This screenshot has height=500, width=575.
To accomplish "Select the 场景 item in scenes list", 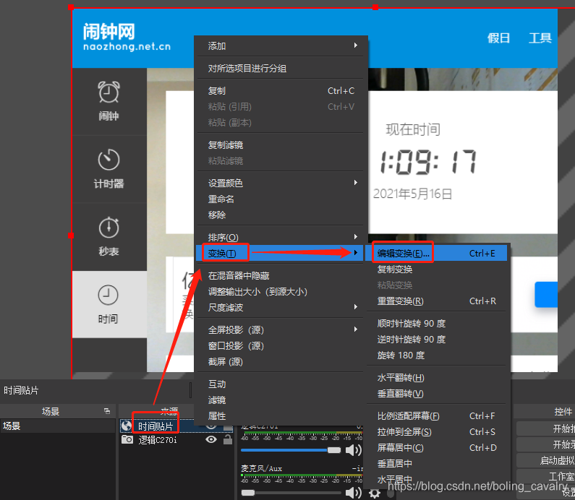I will [58, 426].
